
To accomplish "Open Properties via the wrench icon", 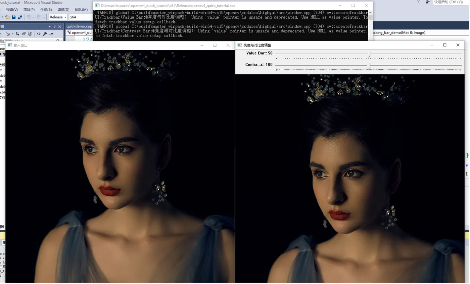I will click(45, 34).
